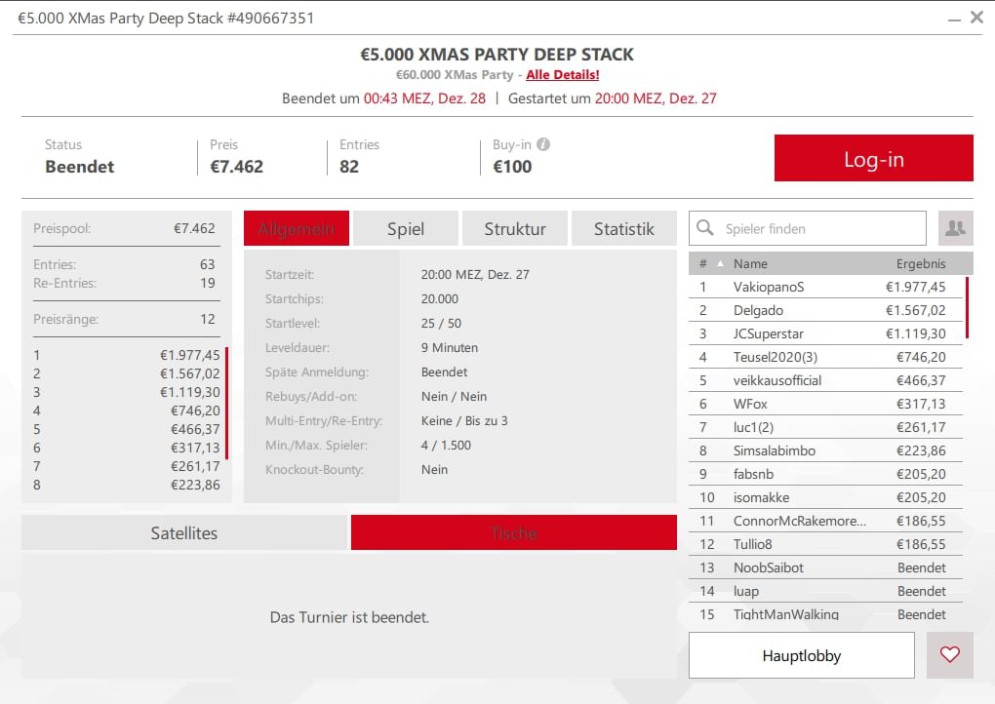Screen dimensions: 995x704
Task: Click the player list scrollbar
Action: pos(967,307)
